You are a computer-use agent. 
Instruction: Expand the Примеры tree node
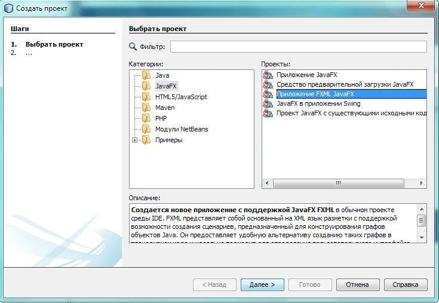(134, 140)
